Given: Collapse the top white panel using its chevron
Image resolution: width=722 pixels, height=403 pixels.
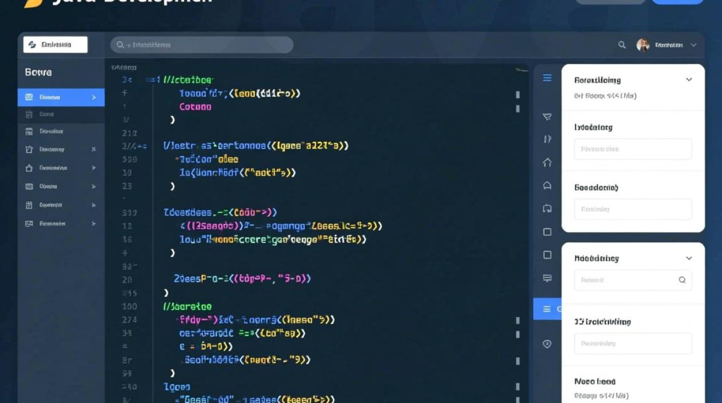Looking at the screenshot, I should [689, 80].
